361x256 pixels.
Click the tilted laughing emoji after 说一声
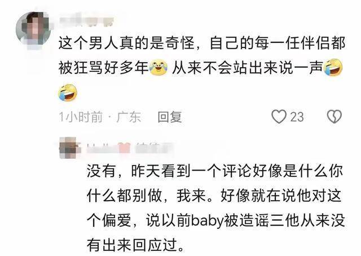(x=333, y=67)
